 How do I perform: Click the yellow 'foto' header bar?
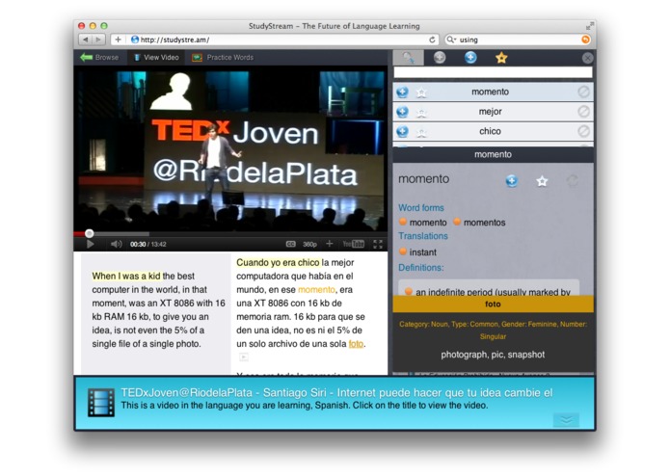(x=493, y=304)
